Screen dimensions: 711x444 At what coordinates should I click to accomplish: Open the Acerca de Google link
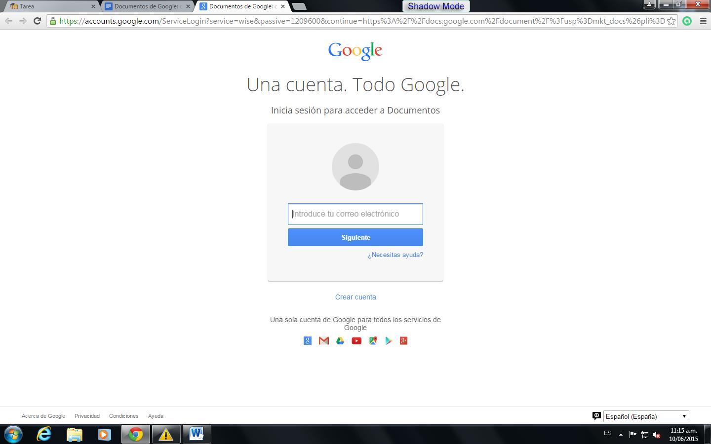(43, 416)
